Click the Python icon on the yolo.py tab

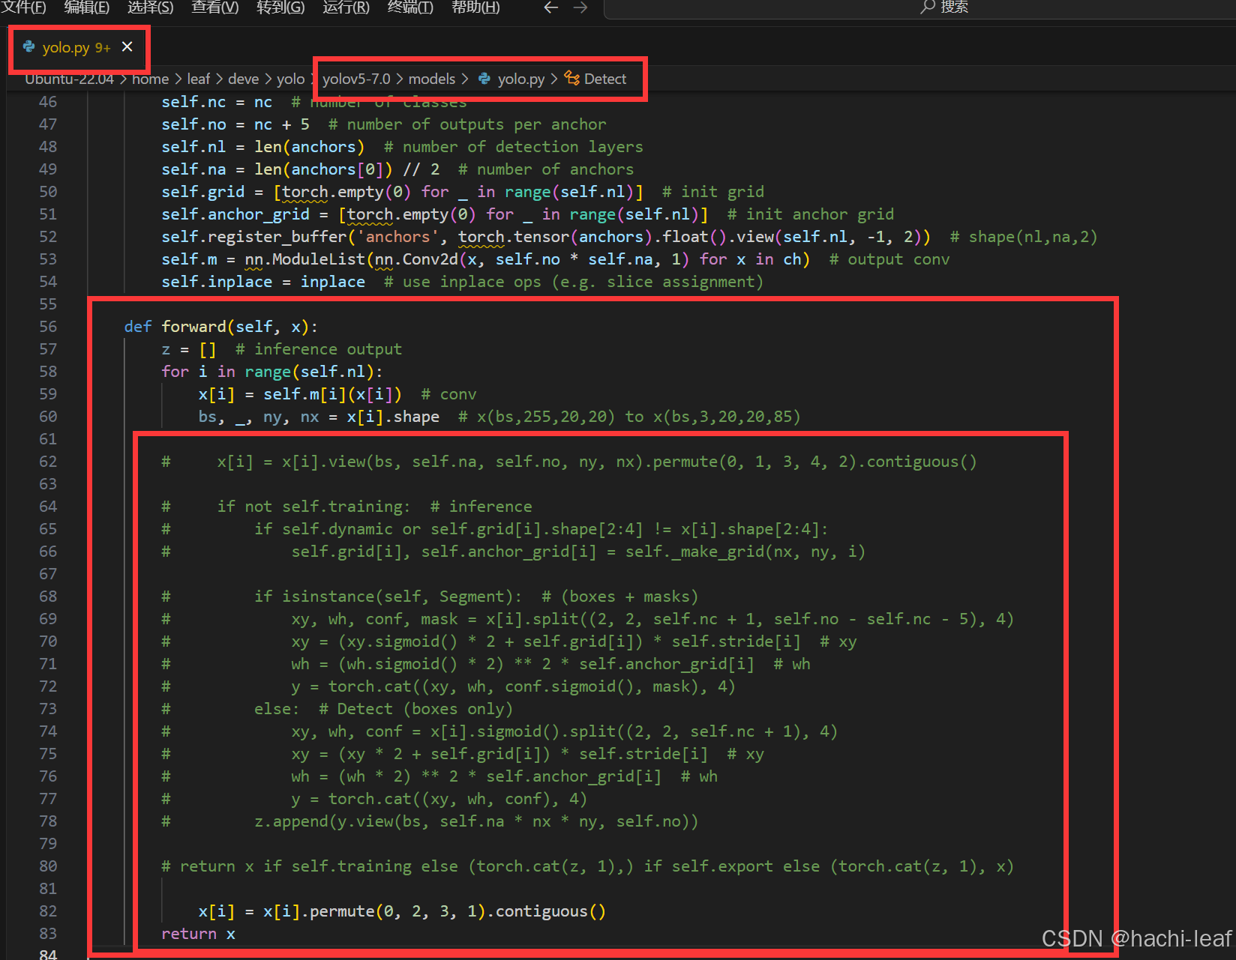click(29, 47)
